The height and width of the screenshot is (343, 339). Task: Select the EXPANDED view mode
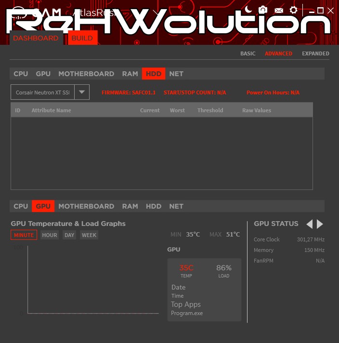click(x=315, y=53)
